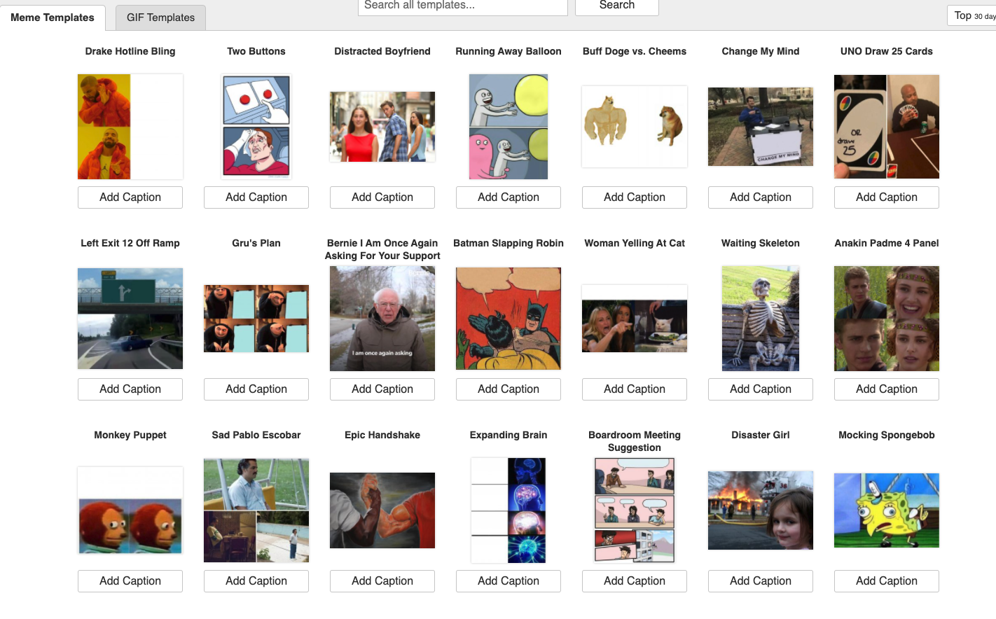The image size is (996, 619).
Task: Open the UNO Draw 25 Cards image
Action: point(887,127)
